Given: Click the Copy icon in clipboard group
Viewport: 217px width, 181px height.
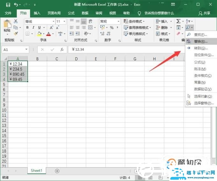Looking at the screenshot, I should pos(16,28).
